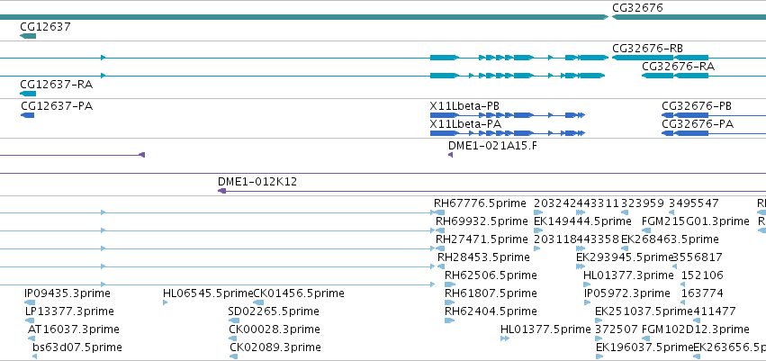The image size is (766, 361).
Task: Select the CK00028.3prime EST label
Action: 275,329
